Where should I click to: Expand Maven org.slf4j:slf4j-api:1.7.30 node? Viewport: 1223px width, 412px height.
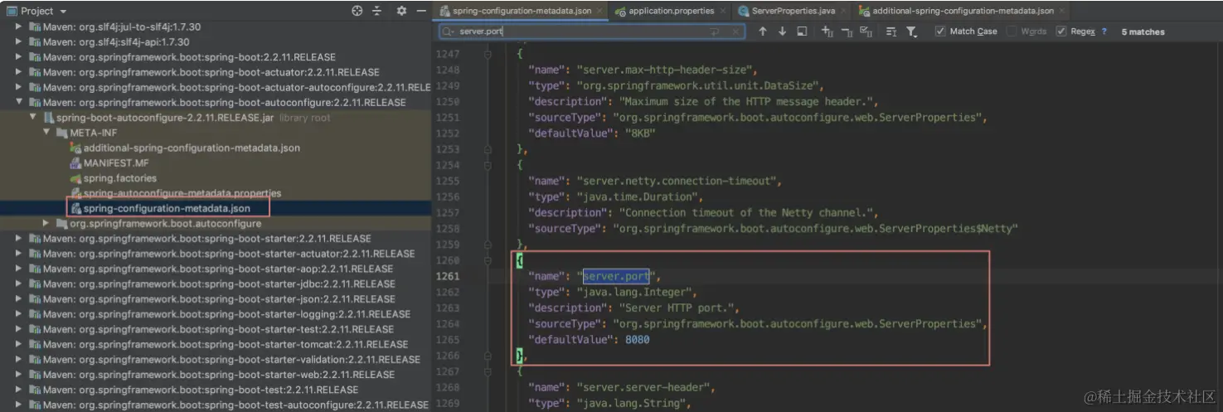click(20, 41)
